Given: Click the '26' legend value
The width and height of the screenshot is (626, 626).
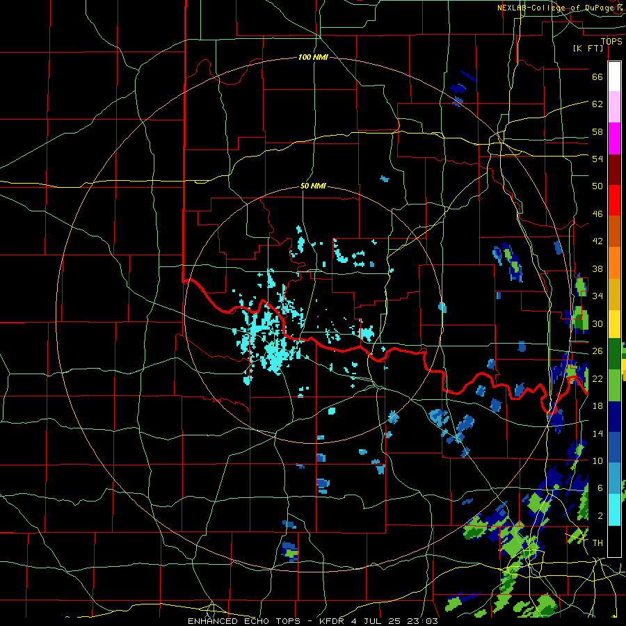Looking at the screenshot, I should [597, 351].
